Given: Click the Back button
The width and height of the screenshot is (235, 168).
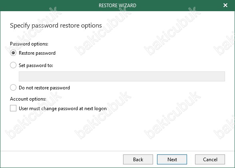Looking at the screenshot, I should click(138, 160).
